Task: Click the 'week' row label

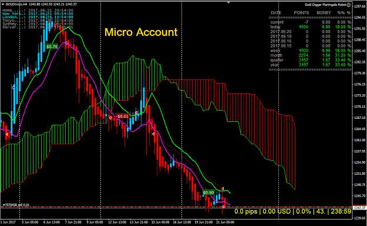Action: (x=275, y=51)
